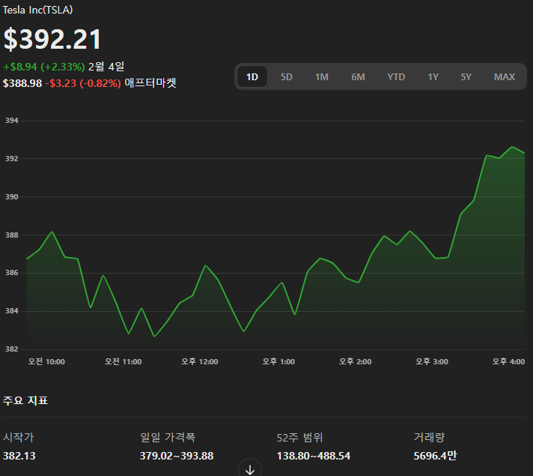
Task: Click the 오후 3:00 time label
Action: coord(432,361)
